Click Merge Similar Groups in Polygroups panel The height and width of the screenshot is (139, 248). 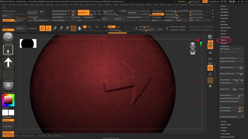coord(232,58)
